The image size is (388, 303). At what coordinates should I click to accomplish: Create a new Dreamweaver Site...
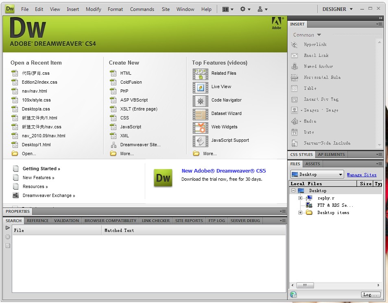tap(140, 145)
